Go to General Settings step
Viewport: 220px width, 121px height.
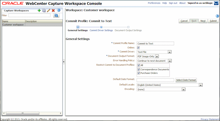click(x=78, y=30)
